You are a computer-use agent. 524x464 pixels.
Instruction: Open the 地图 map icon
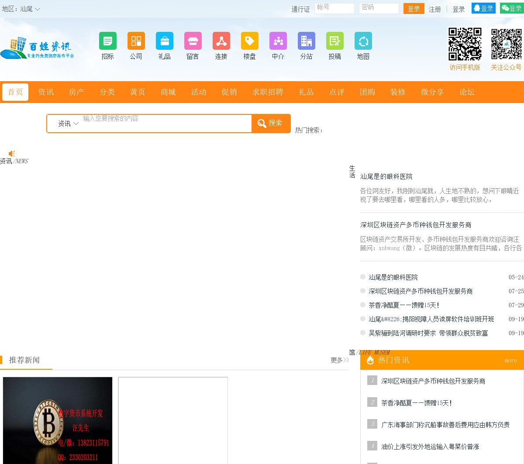point(363,41)
